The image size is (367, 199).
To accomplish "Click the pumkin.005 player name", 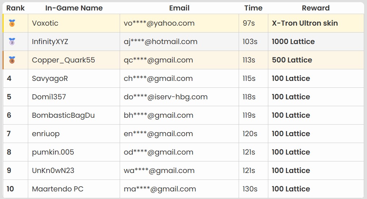I will coord(53,152).
